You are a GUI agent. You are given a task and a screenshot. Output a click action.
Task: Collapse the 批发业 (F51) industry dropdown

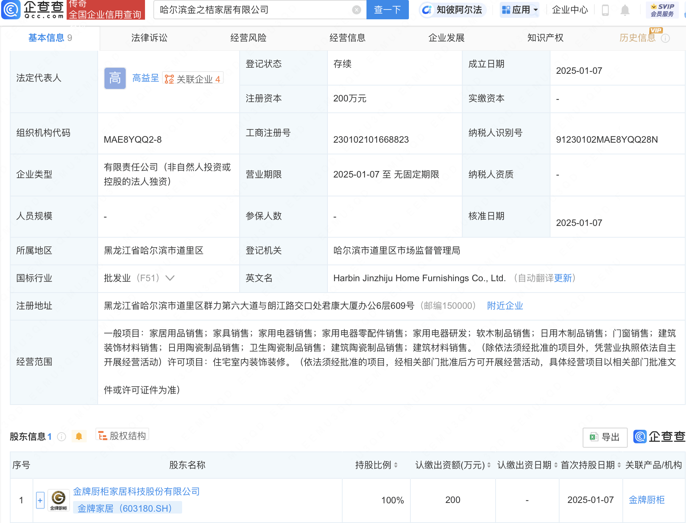pos(170,278)
